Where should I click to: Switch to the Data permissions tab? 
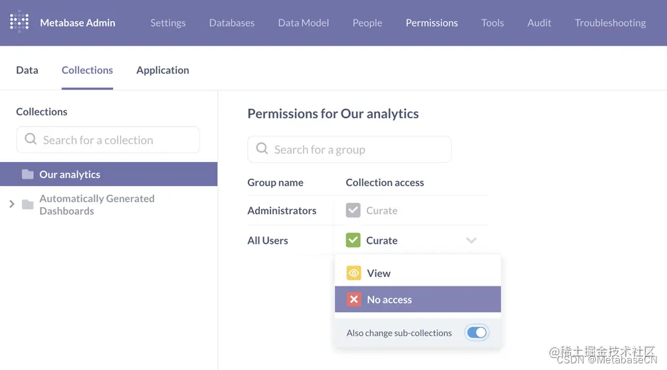pyautogui.click(x=27, y=70)
